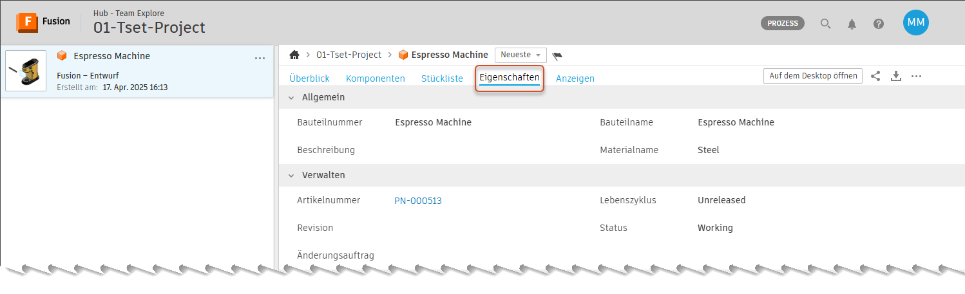Select Espresso Machine title in left list
Image resolution: width=965 pixels, height=294 pixels.
(112, 56)
